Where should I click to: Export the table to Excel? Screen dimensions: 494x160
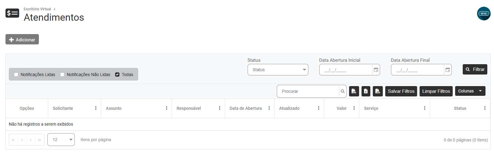coord(366,91)
